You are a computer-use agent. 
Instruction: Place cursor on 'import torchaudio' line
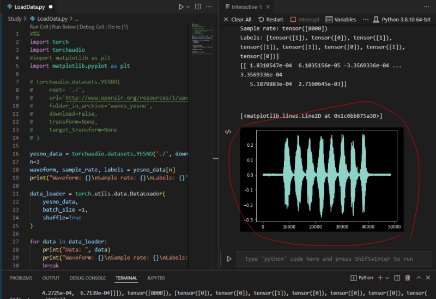click(x=57, y=50)
